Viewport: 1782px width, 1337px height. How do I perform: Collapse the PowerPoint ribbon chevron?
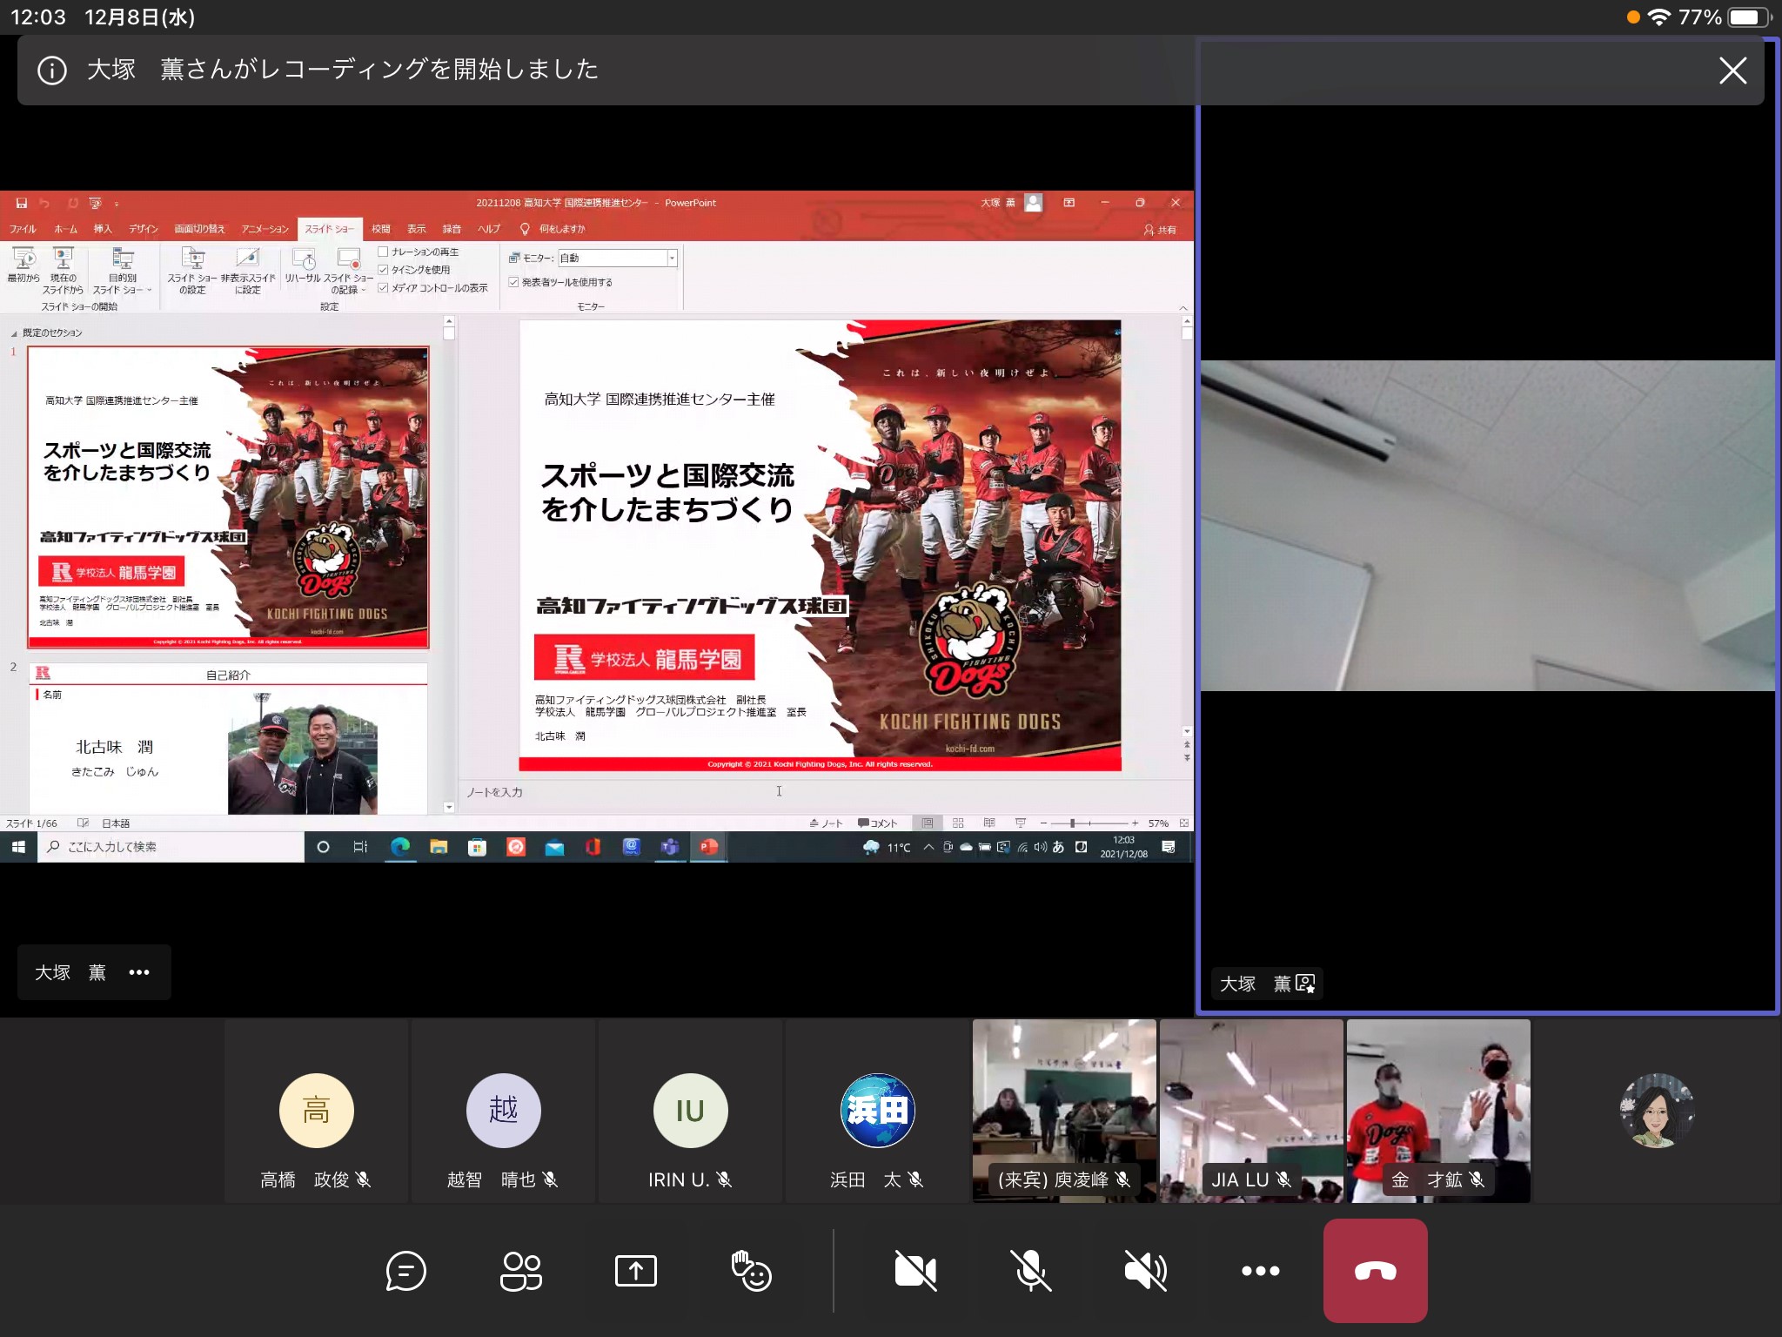(x=1182, y=307)
